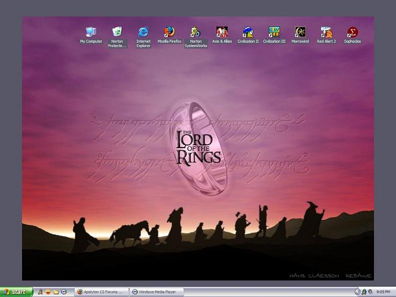Open My Computer desktop icon
This screenshot has width=396, height=297.
[x=91, y=33]
